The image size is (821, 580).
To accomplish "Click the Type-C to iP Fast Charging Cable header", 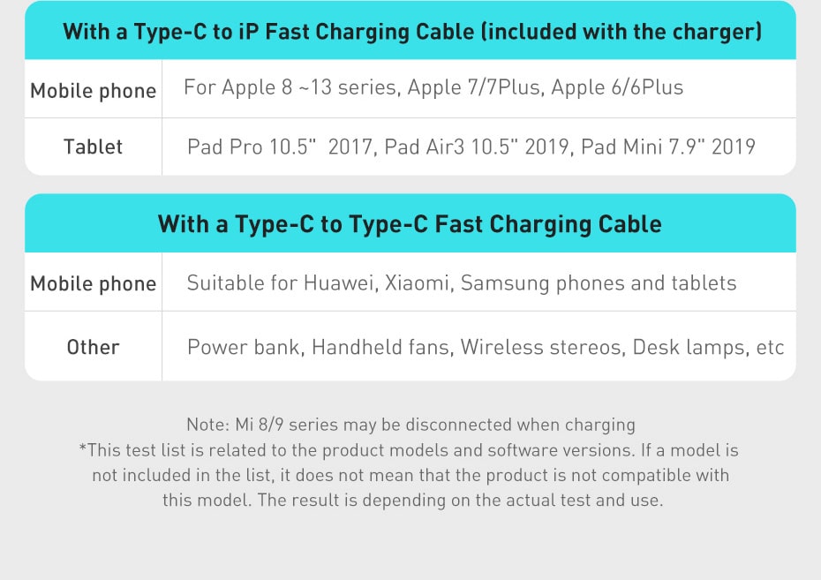I will point(411,32).
